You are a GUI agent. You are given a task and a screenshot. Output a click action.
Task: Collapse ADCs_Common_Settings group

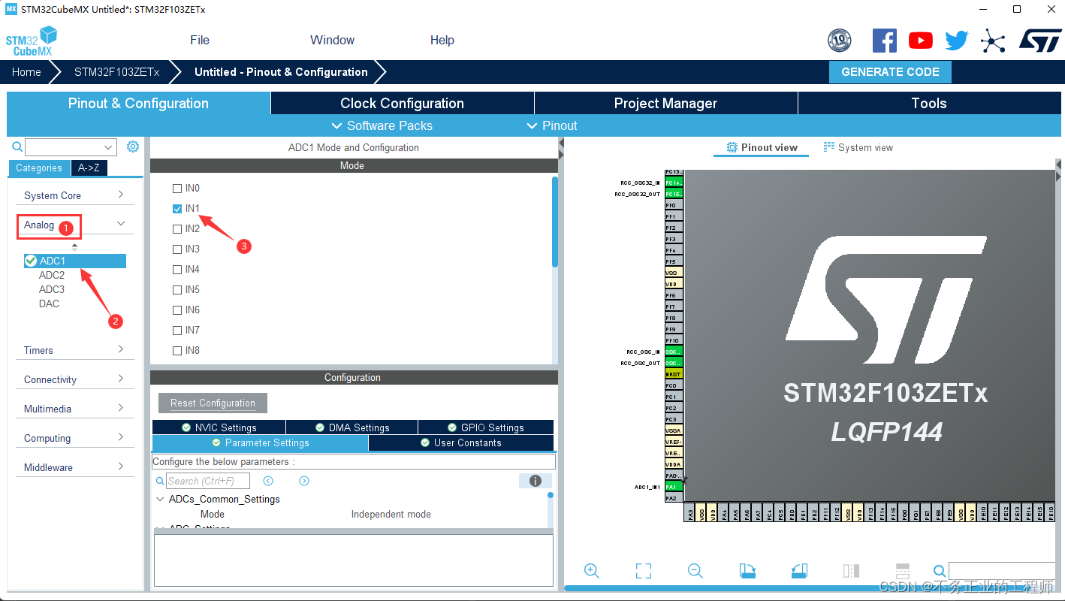point(160,499)
